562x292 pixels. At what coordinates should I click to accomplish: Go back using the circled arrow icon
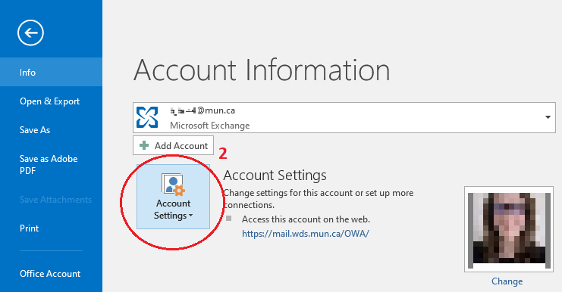click(30, 33)
